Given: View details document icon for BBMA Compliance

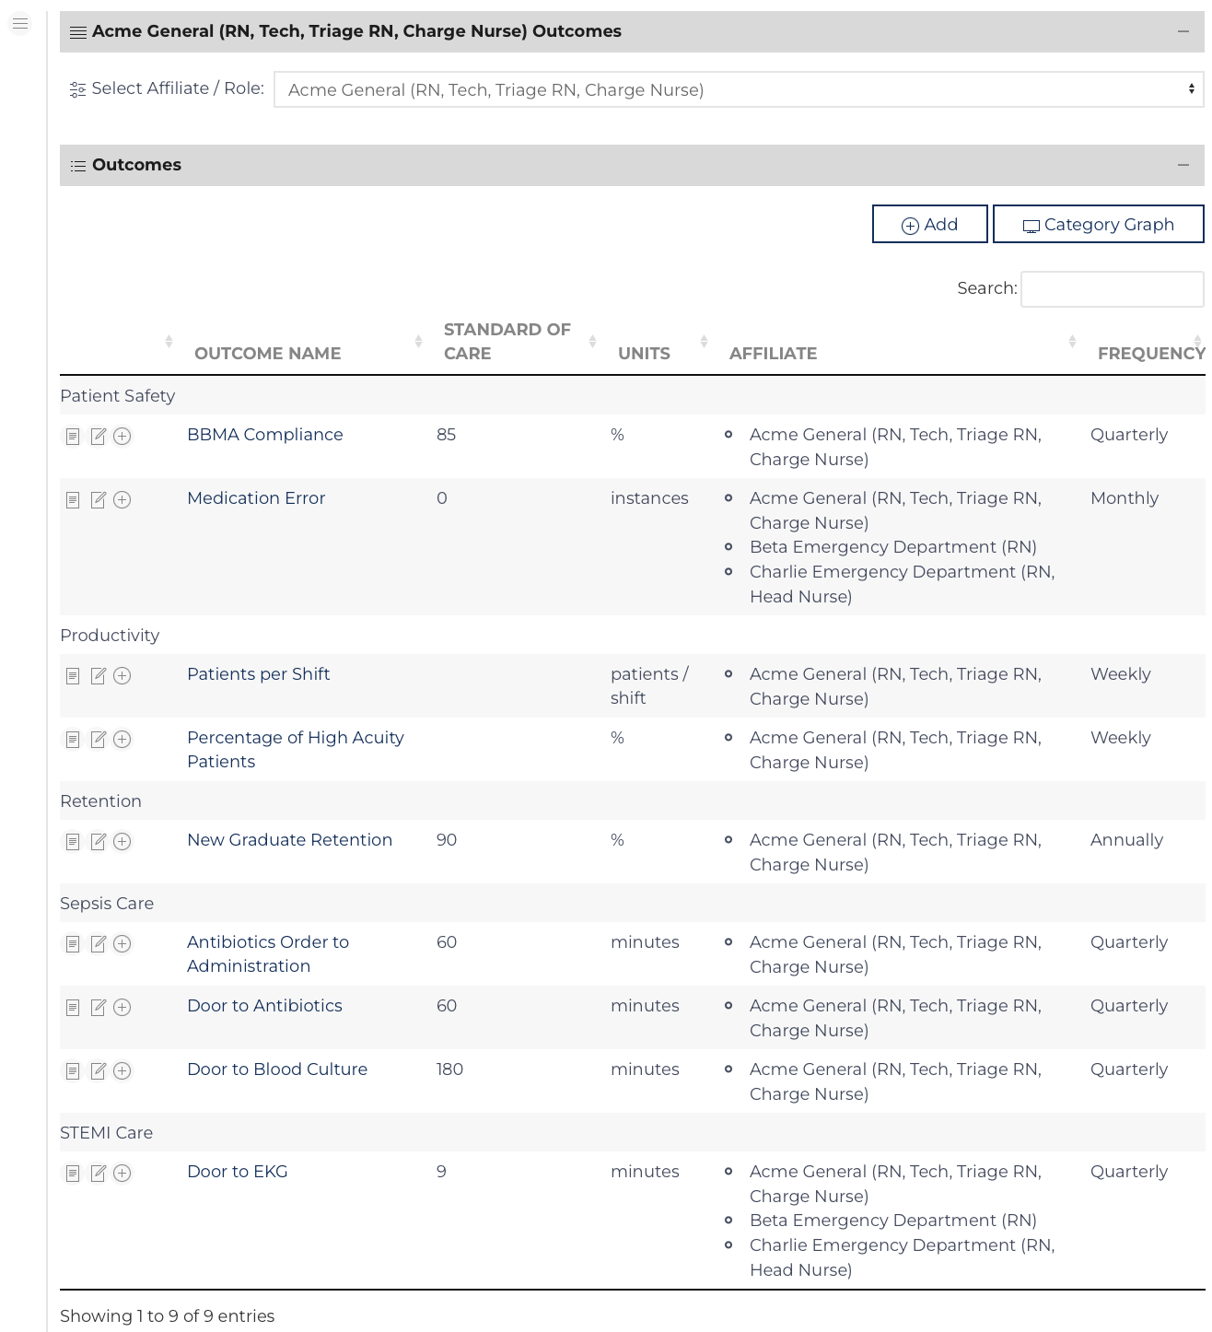Looking at the screenshot, I should click(73, 436).
